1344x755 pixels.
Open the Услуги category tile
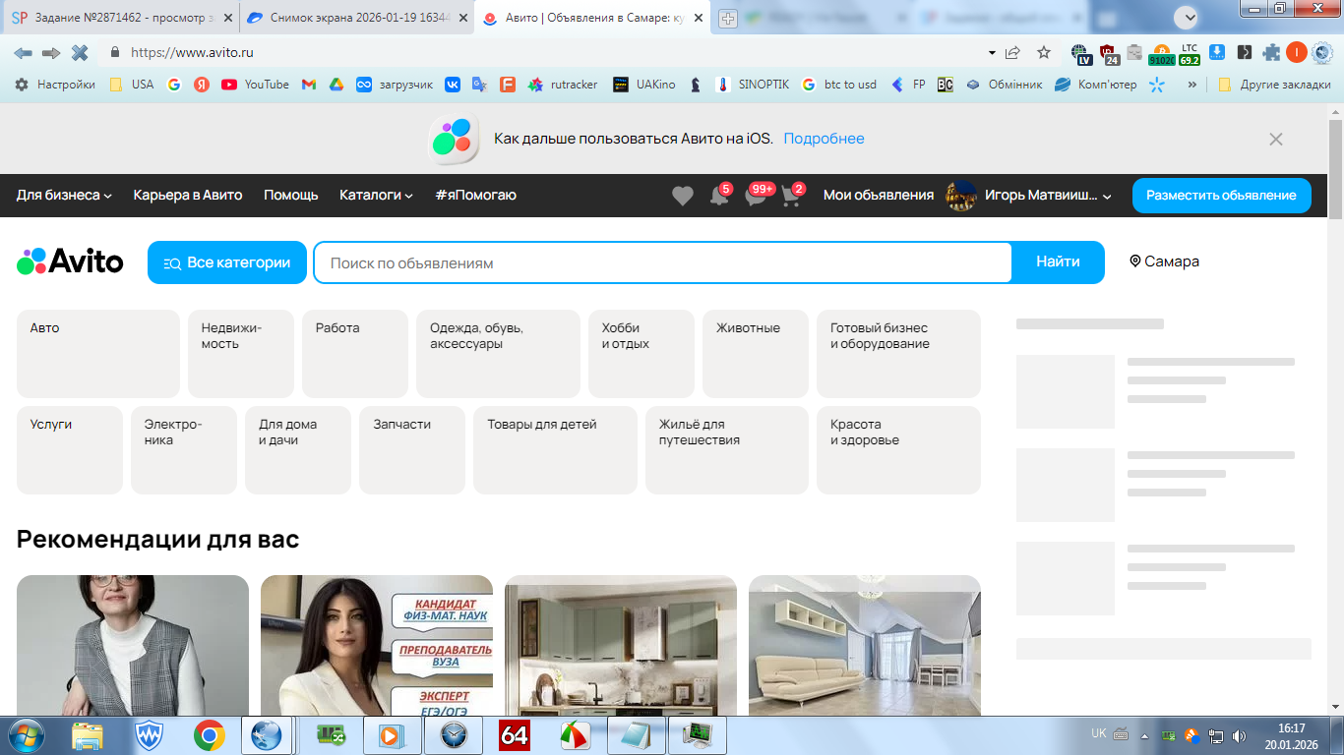pyautogui.click(x=70, y=450)
